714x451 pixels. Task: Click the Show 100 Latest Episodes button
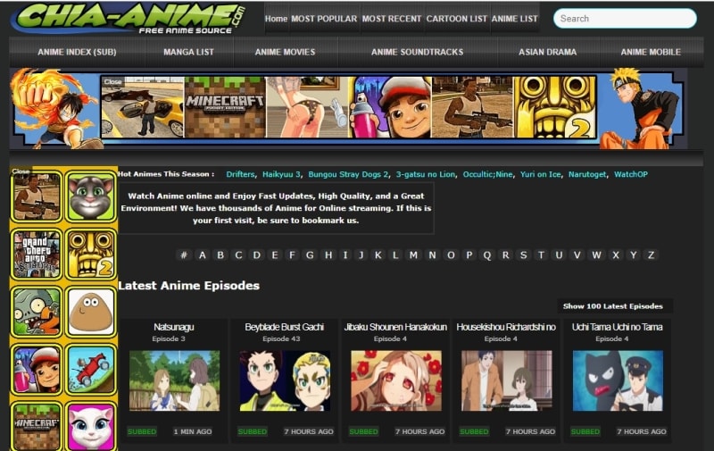(612, 306)
